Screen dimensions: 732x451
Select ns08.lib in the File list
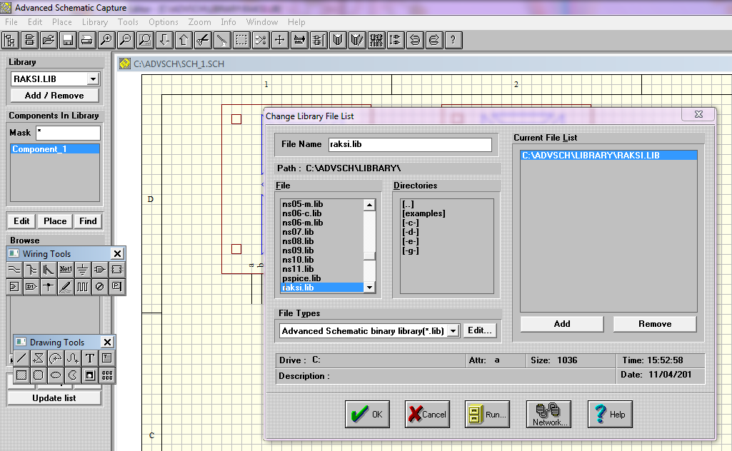[298, 241]
